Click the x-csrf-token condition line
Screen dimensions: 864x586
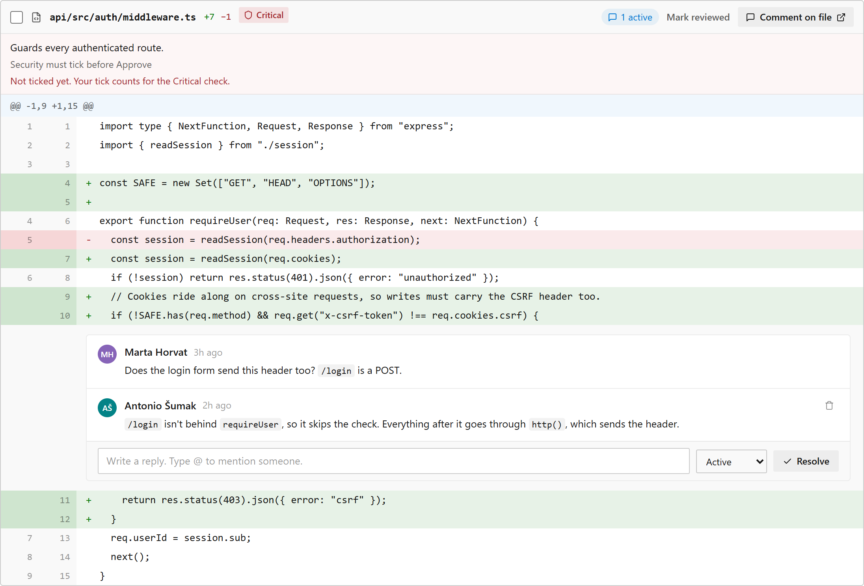tap(432, 315)
